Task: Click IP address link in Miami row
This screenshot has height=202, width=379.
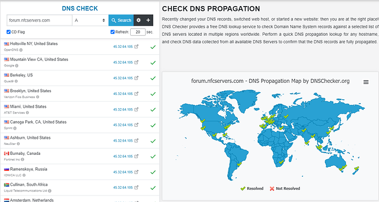Action: (x=123, y=109)
